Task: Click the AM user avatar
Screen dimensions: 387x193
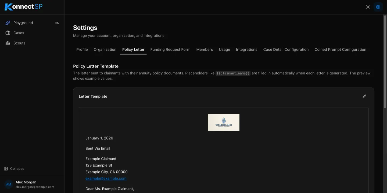Action: click(9, 184)
